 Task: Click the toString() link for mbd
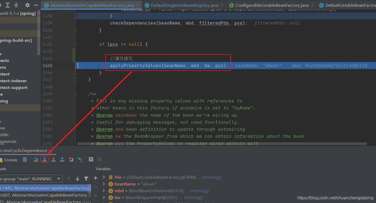click(199, 191)
